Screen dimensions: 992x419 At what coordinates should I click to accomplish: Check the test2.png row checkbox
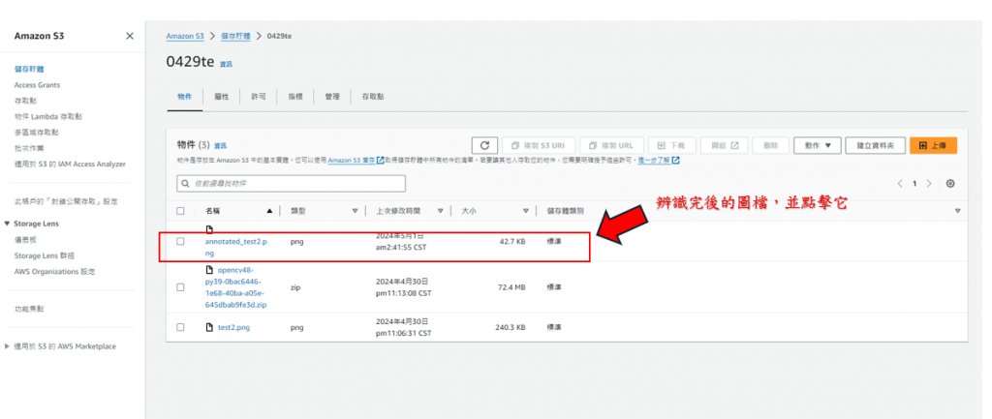tap(181, 327)
